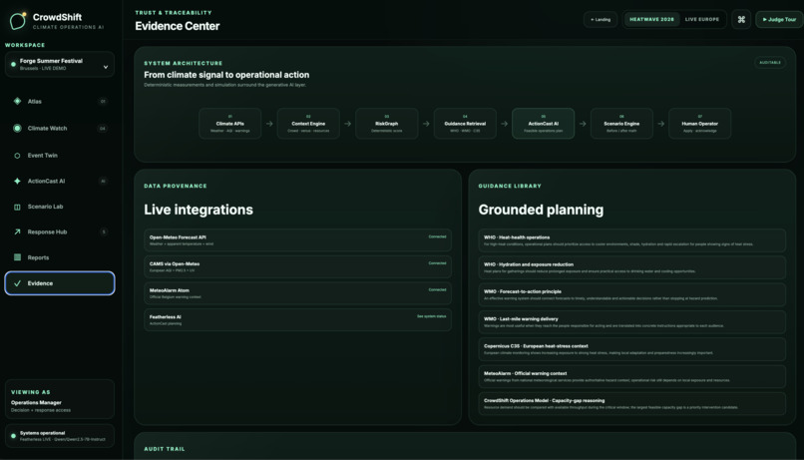Viewport: 804px width, 460px height.
Task: Click Connected status on Open-Meteo Forecast API
Action: pos(437,236)
